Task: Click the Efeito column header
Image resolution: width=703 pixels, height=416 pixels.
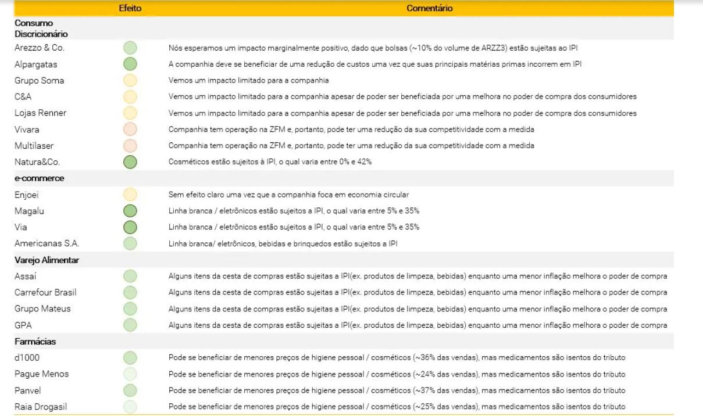Action: (x=130, y=9)
